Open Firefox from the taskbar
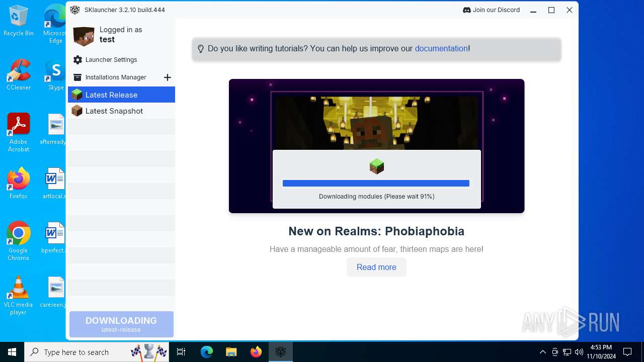This screenshot has height=362, width=644. tap(256, 352)
